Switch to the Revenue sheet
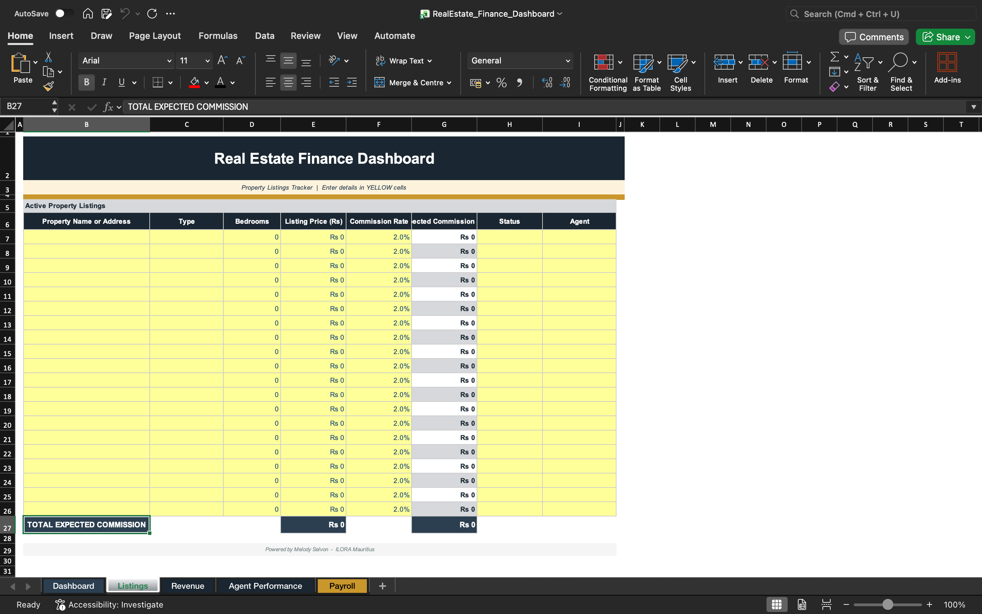This screenshot has height=614, width=982. click(x=188, y=586)
